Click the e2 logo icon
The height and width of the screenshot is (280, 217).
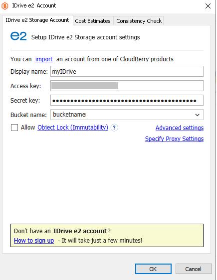click(x=18, y=36)
